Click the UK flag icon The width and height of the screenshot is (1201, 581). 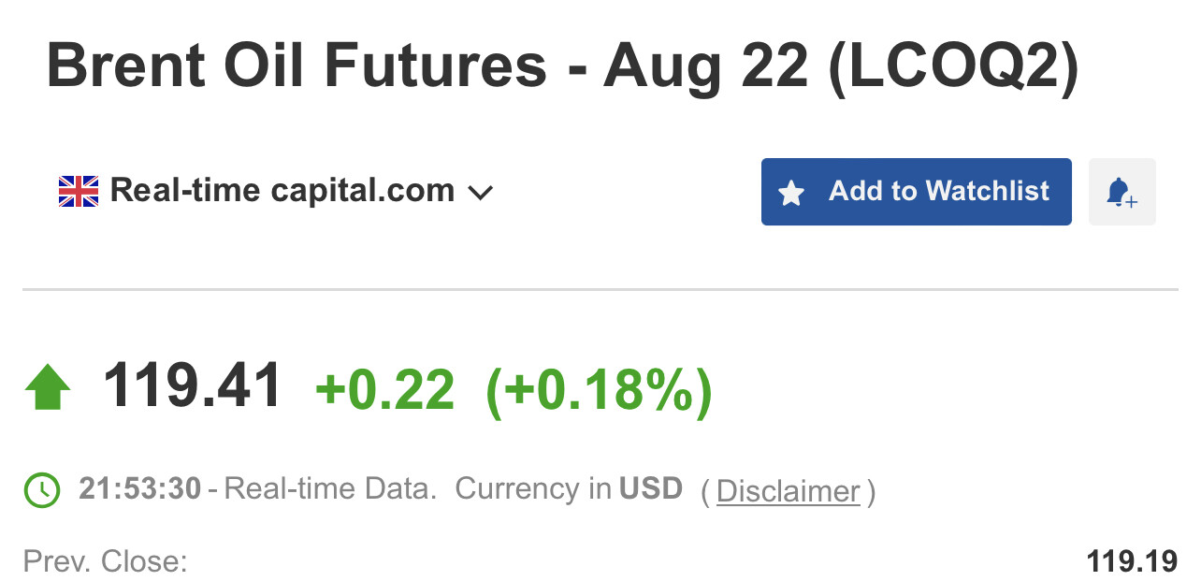[79, 191]
